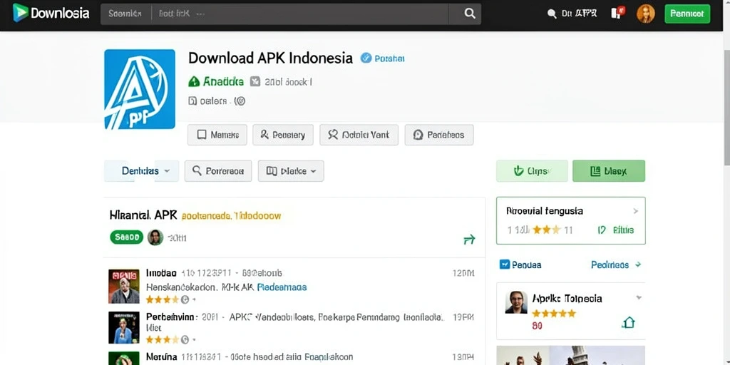Click the five stars under Aprike Tolnecia

(x=554, y=314)
